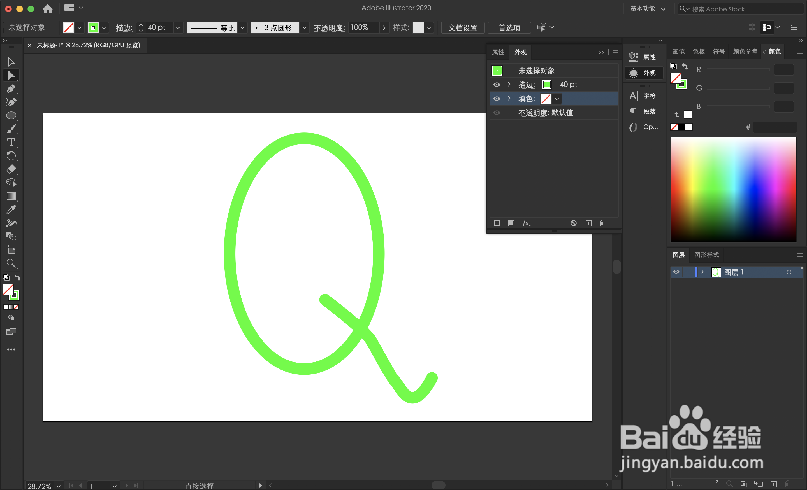Open the stroke weight dropdown in top bar
807x490 pixels.
[x=178, y=27]
